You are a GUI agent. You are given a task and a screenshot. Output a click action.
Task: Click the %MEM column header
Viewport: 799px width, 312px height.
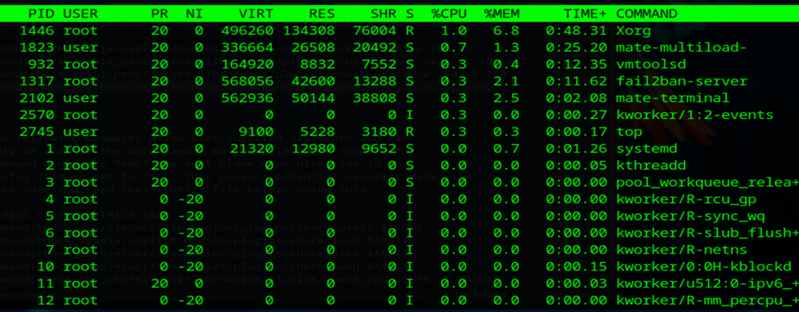click(502, 14)
